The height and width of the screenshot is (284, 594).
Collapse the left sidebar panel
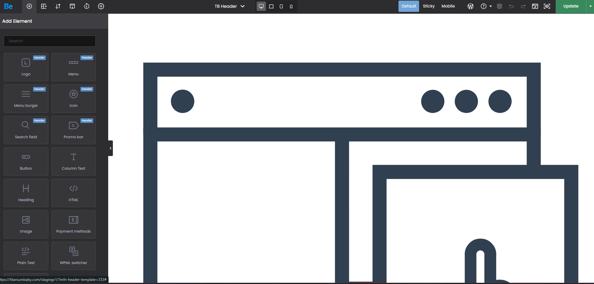point(110,148)
